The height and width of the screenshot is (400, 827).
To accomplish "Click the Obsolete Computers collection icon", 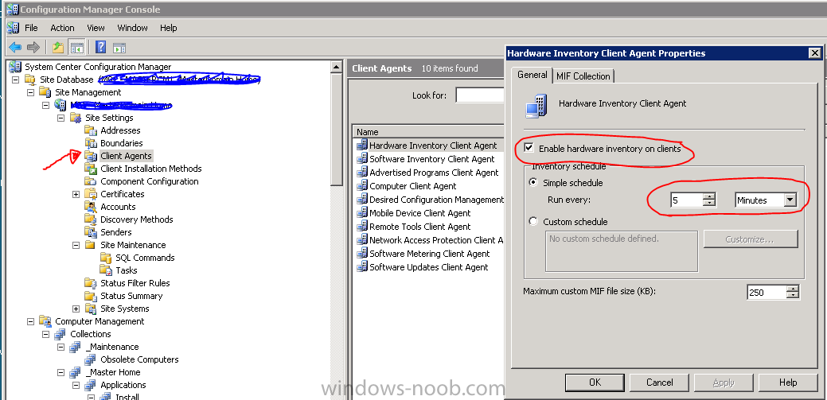I will coord(92,359).
